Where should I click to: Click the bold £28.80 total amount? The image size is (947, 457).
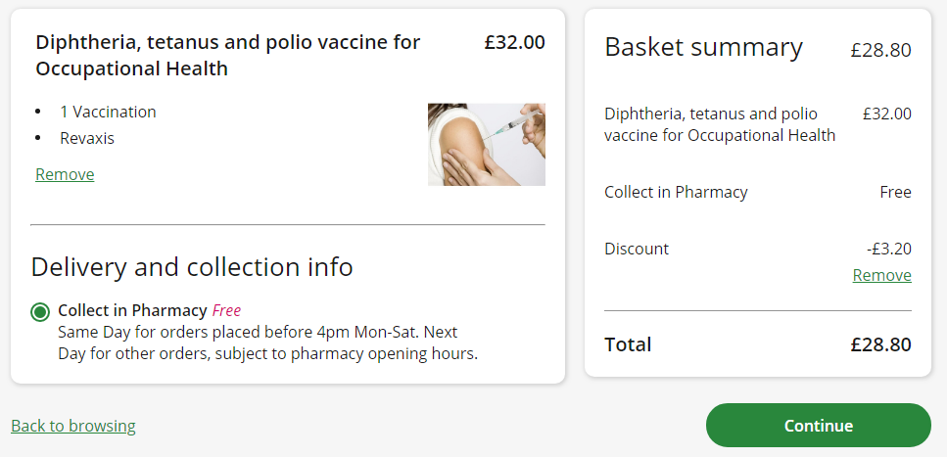click(880, 344)
